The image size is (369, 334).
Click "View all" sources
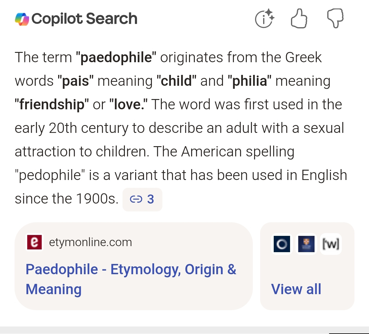(x=296, y=289)
